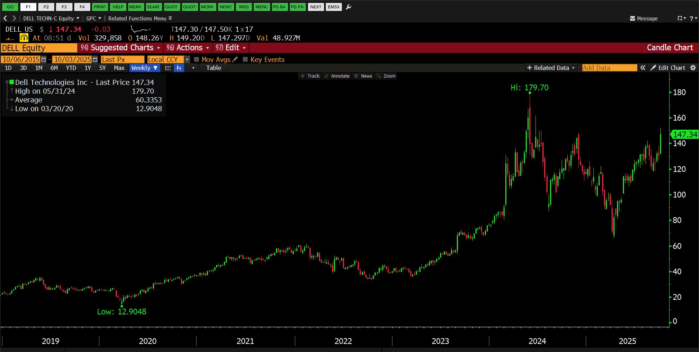Open start date calendar picker
Screen dimensions: 699x352
44,59
